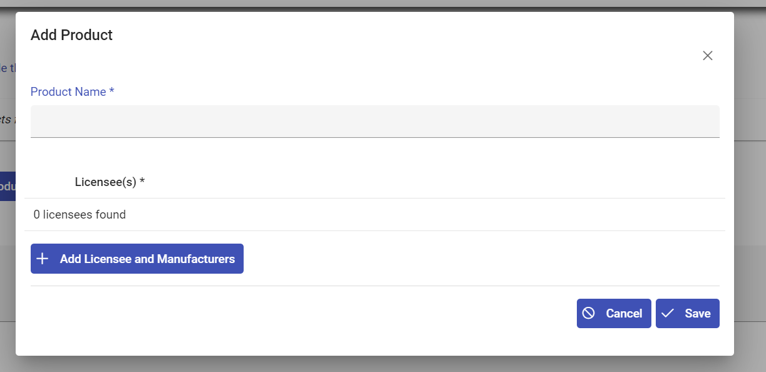Click the Product Name field label
The image size is (766, 372).
[x=69, y=92]
